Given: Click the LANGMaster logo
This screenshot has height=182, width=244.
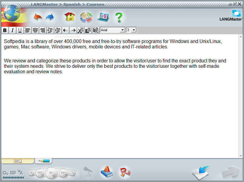Looking at the screenshot, I should point(231,15).
